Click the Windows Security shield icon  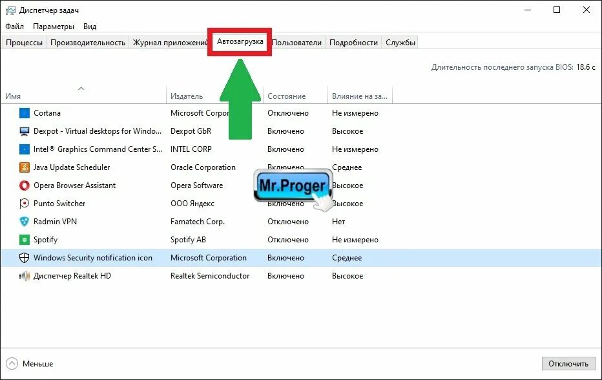pyautogui.click(x=24, y=258)
